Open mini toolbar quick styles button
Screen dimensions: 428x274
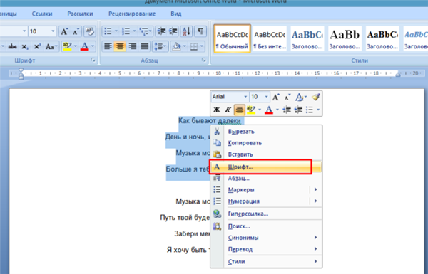point(301,97)
